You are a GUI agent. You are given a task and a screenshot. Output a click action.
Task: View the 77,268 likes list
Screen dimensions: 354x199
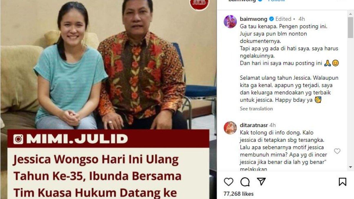(238, 194)
